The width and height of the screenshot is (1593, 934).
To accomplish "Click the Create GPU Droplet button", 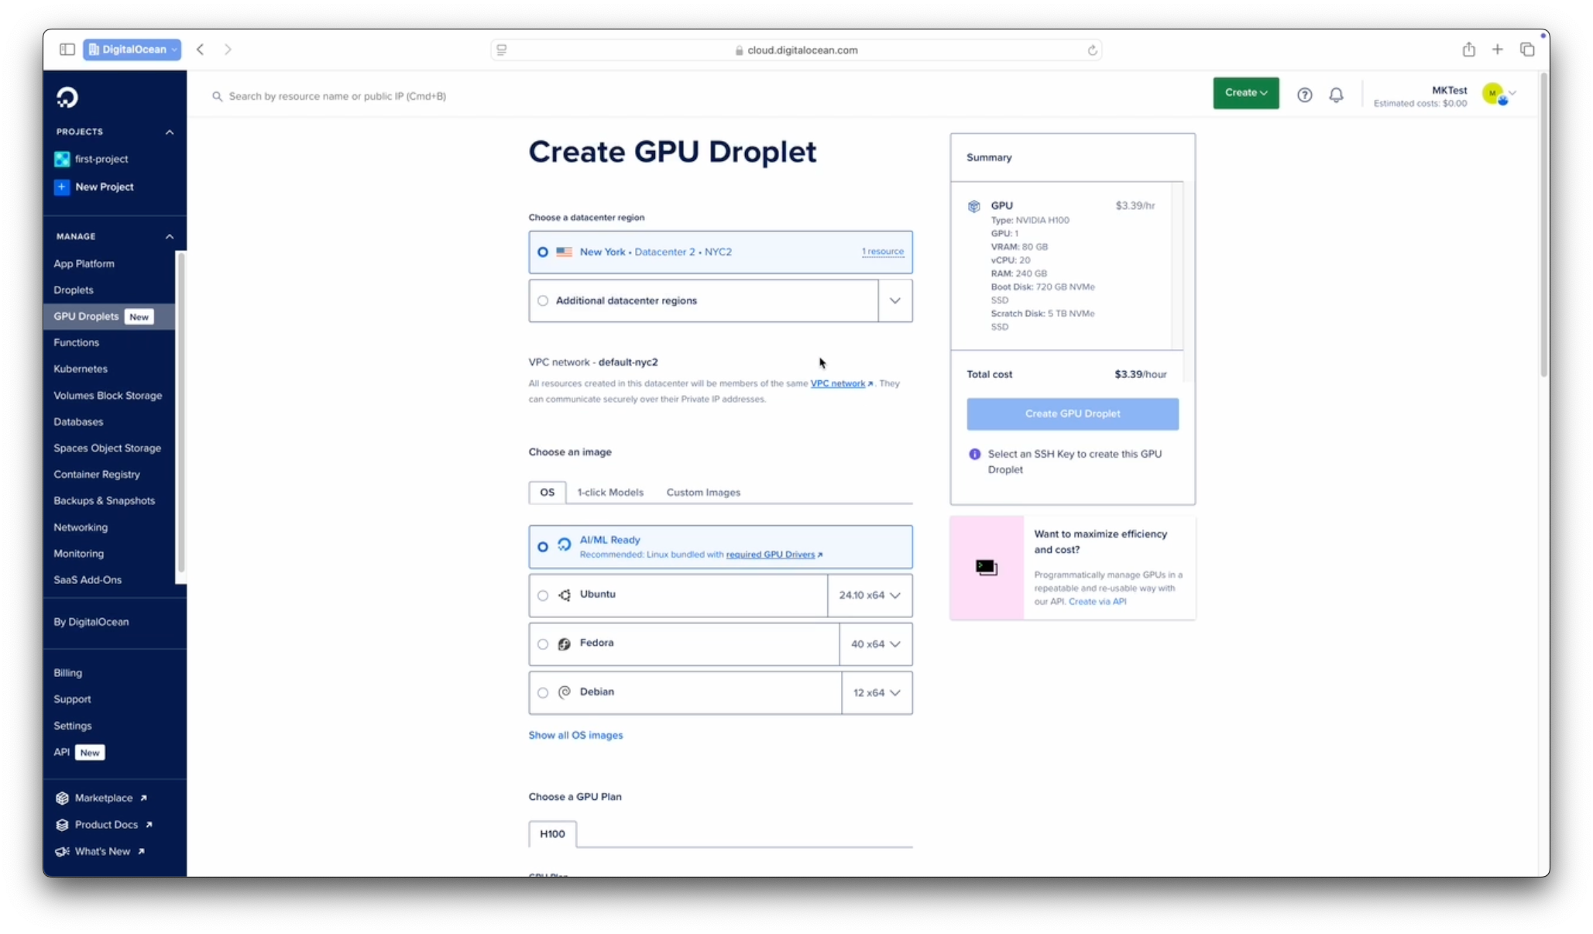I will [1072, 413].
